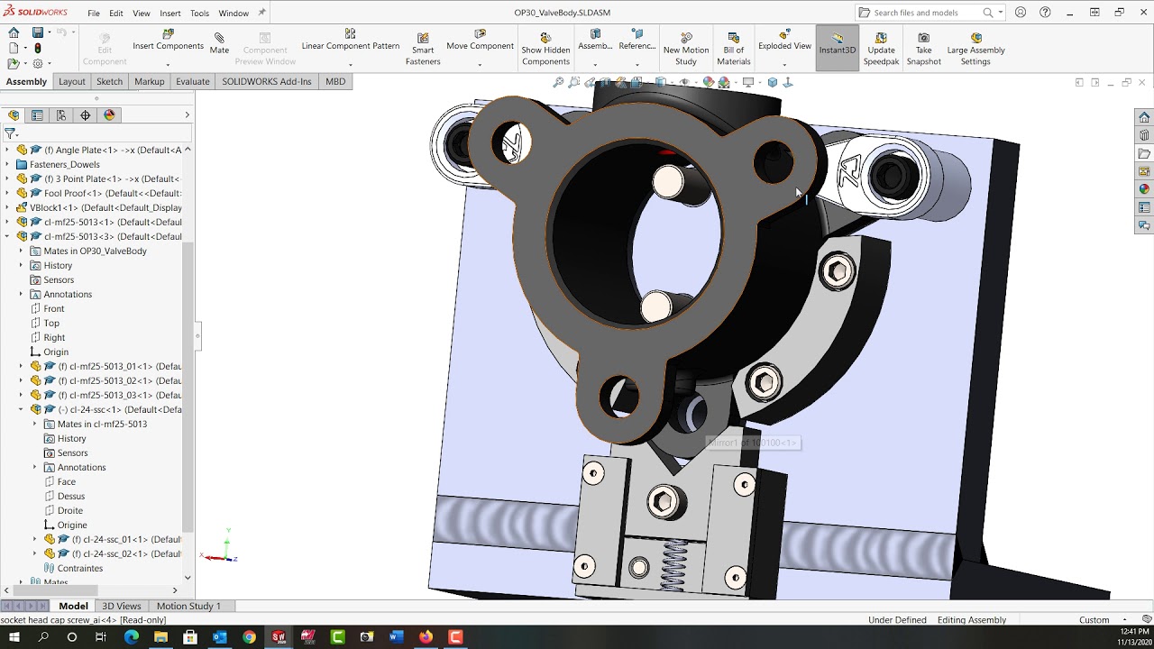The image size is (1154, 649).
Task: Expand Move Component dropdown arrow
Action: [480, 65]
